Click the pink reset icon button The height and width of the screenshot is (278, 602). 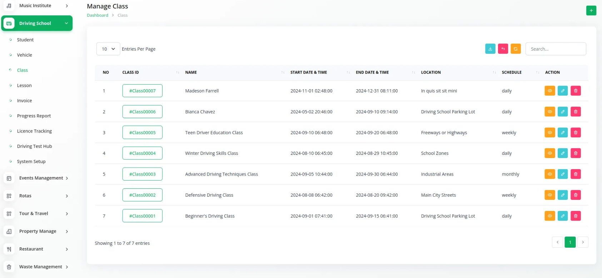(x=503, y=49)
